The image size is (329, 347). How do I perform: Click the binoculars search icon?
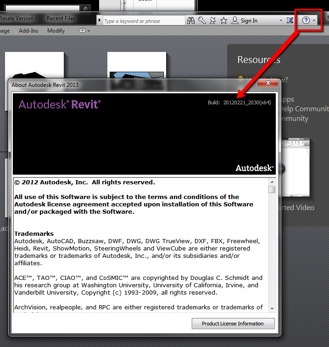tap(191, 21)
